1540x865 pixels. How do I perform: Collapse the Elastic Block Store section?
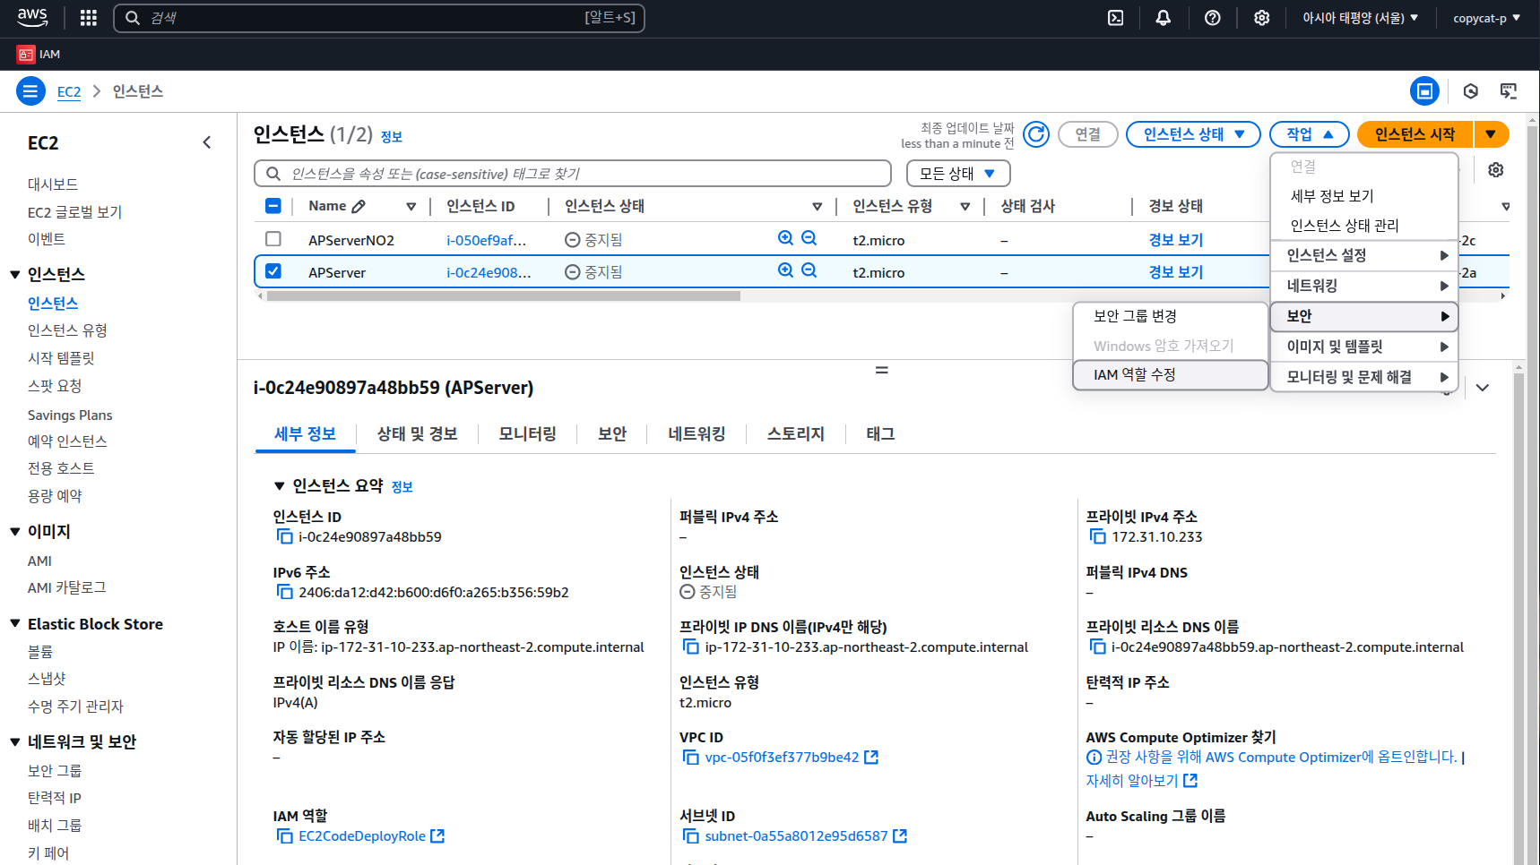pos(15,624)
